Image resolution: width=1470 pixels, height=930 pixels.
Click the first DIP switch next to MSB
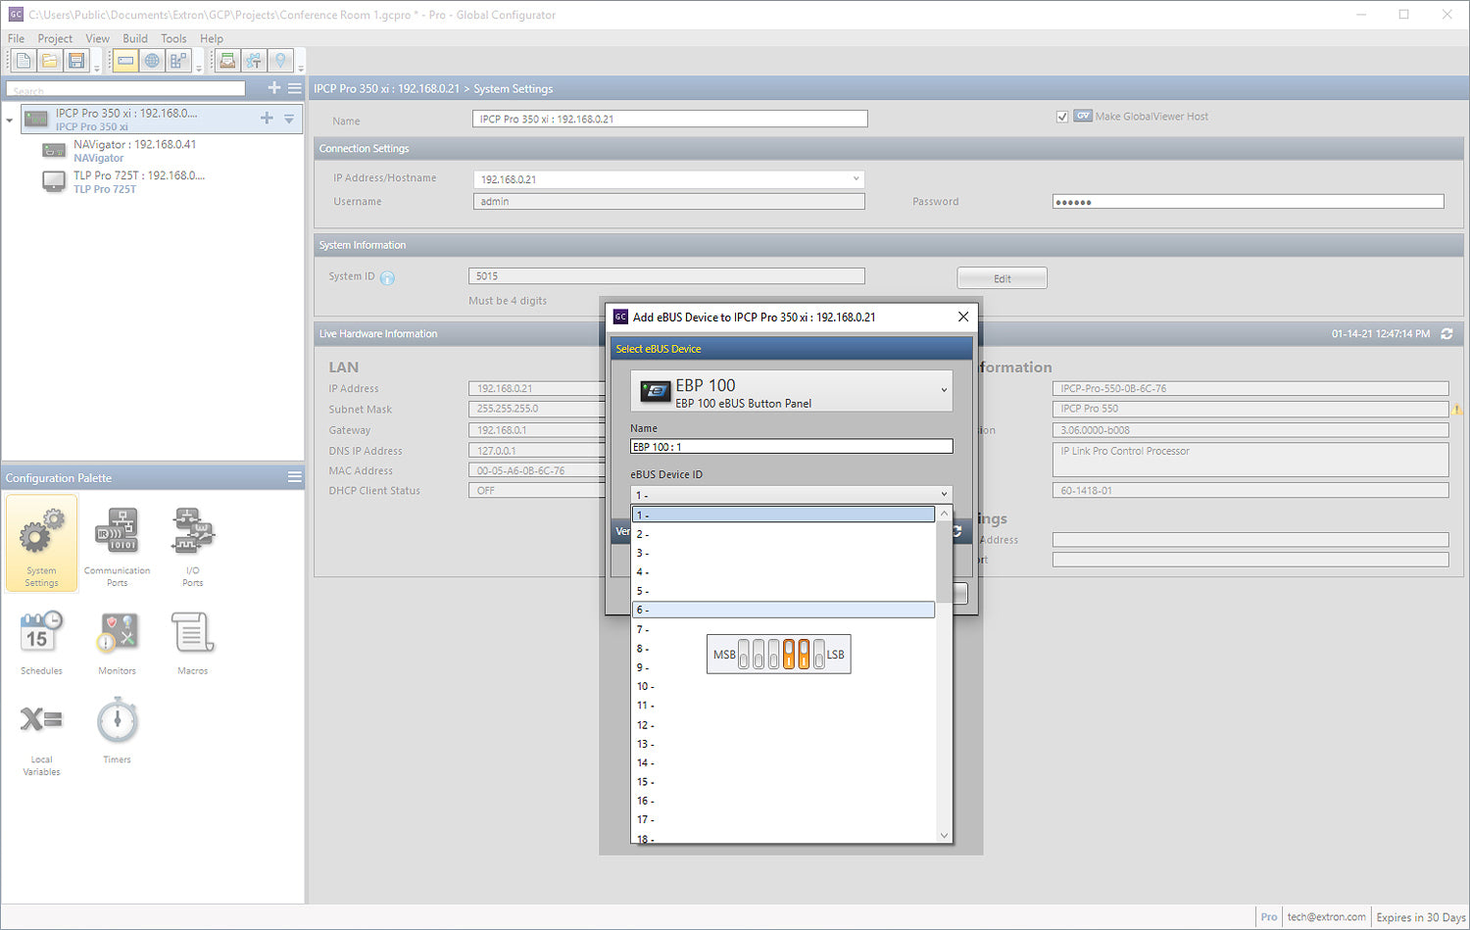point(744,654)
